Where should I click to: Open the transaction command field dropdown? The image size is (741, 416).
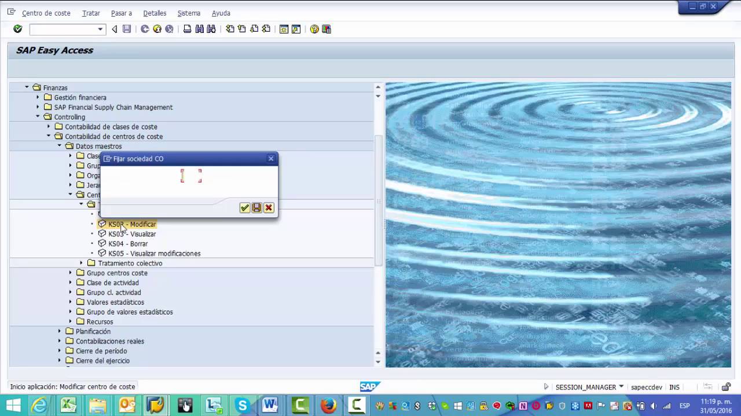[100, 29]
